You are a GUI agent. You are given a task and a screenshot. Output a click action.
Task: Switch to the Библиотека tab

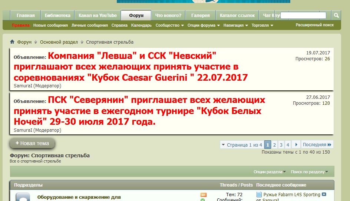(x=57, y=16)
